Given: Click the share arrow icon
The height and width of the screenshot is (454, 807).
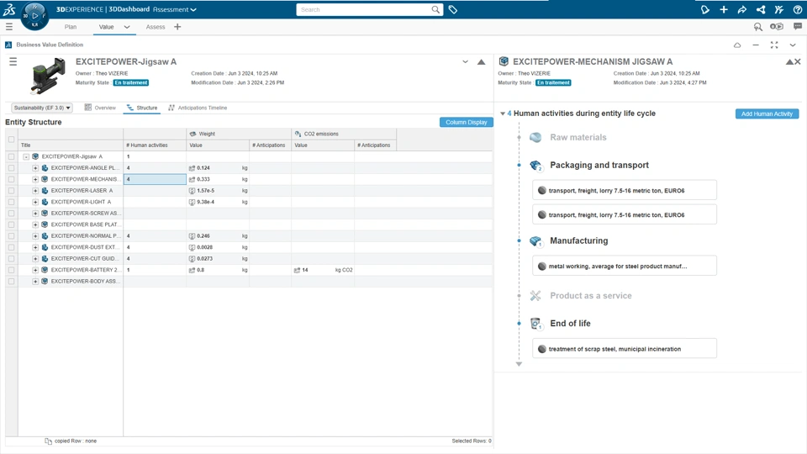Looking at the screenshot, I should [x=742, y=9].
